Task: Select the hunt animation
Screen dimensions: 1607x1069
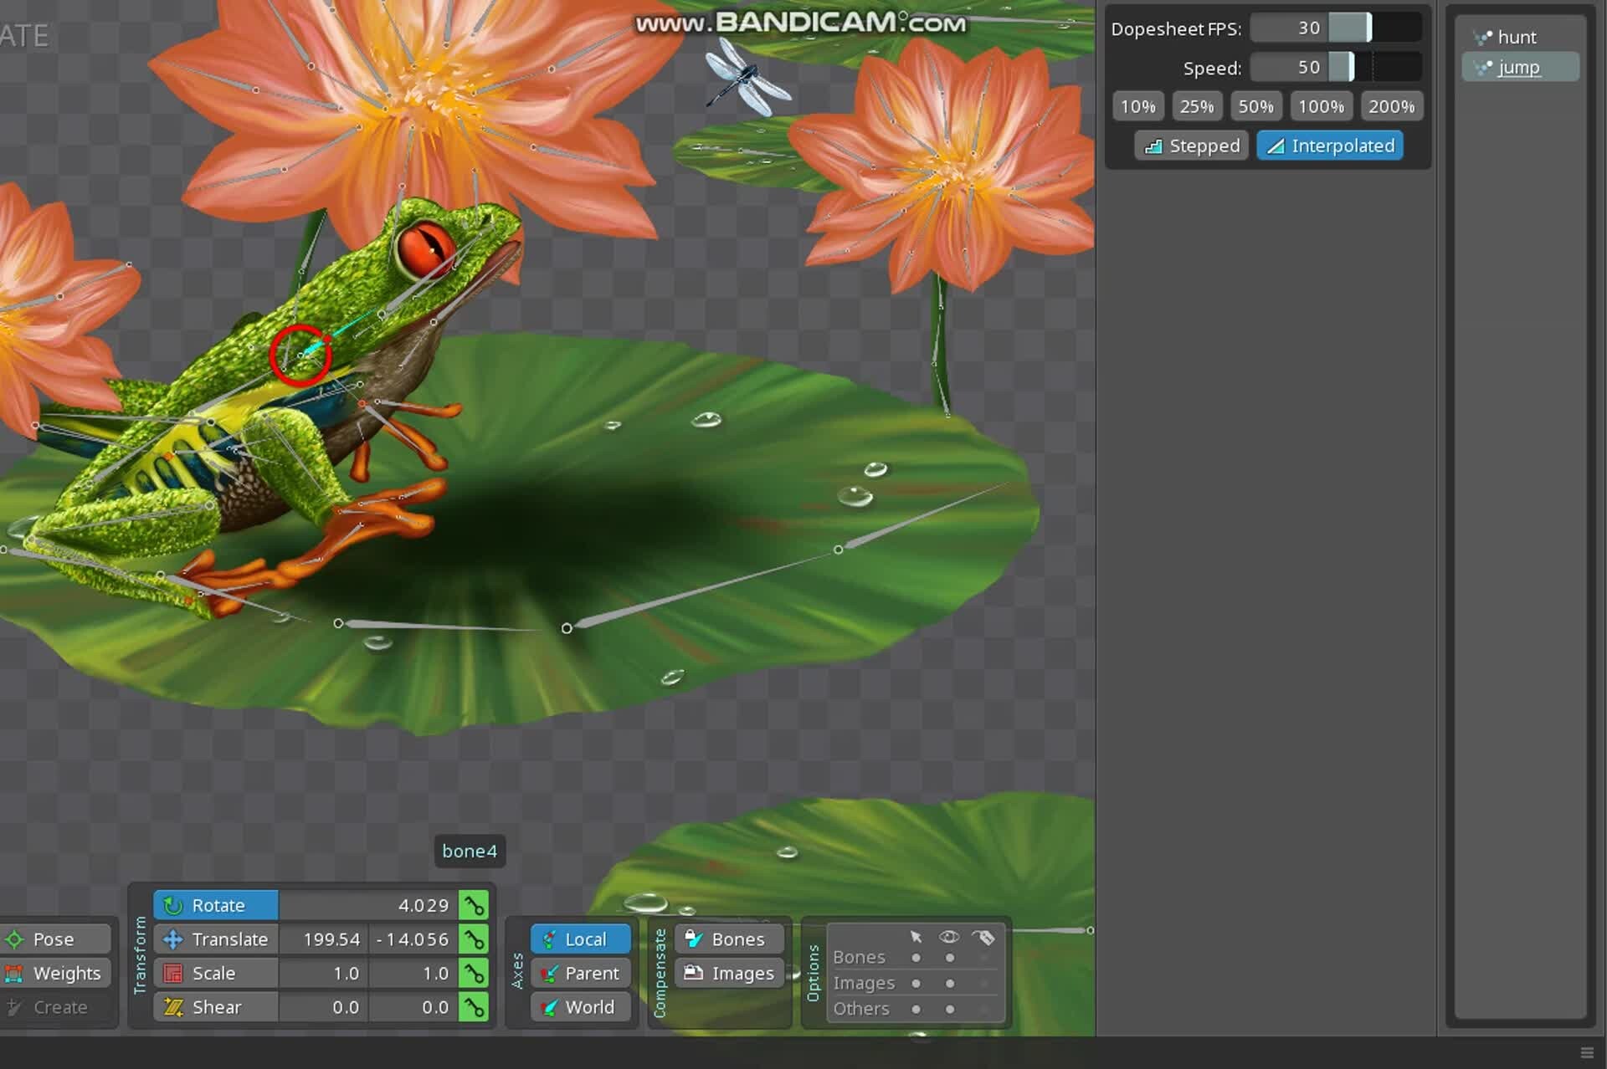Action: click(x=1517, y=37)
